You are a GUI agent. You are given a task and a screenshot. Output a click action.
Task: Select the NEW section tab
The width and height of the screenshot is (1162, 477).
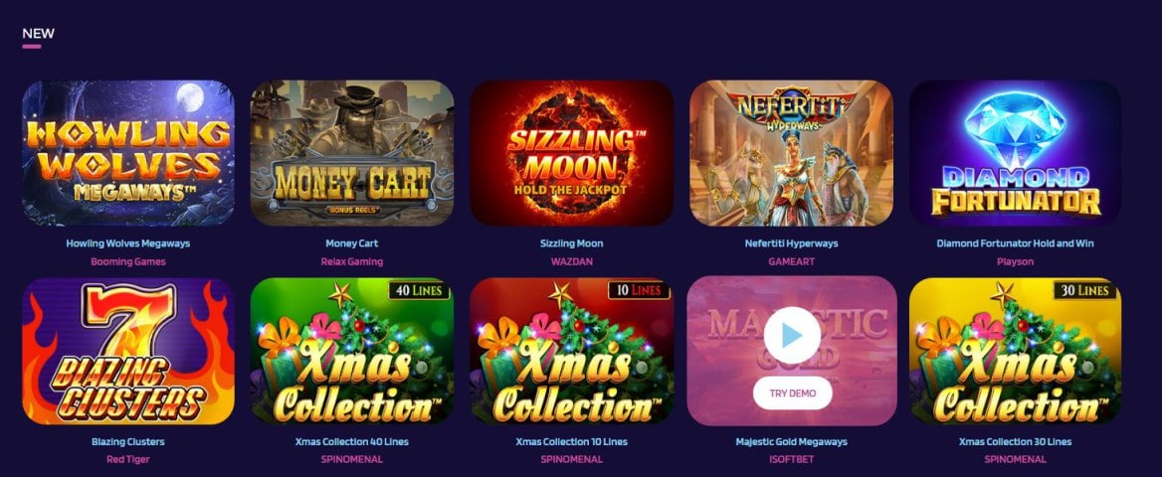pos(38,34)
